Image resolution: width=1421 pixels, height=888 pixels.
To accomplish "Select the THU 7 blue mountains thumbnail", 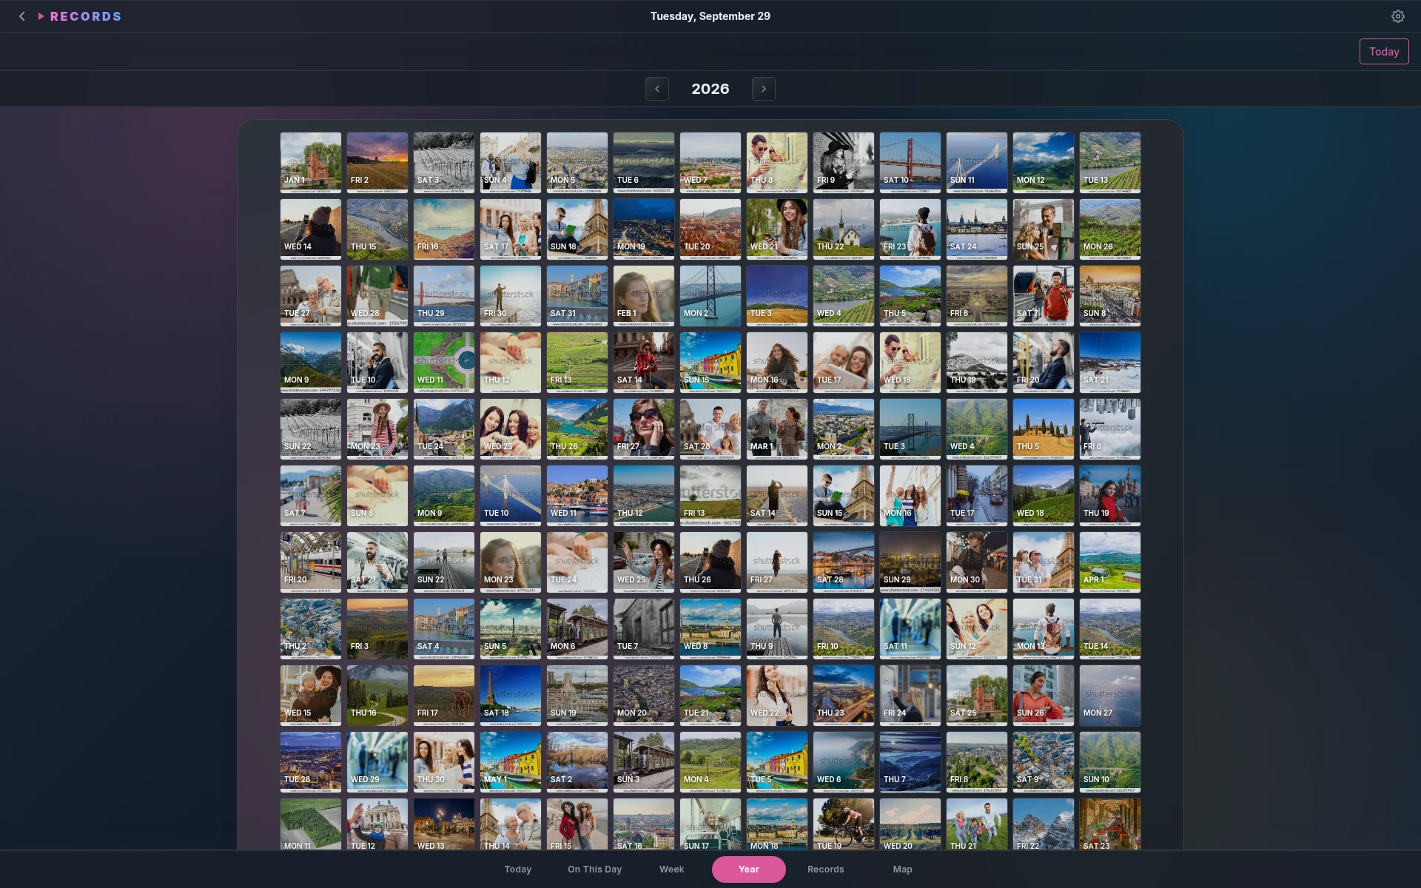I will click(x=910, y=762).
